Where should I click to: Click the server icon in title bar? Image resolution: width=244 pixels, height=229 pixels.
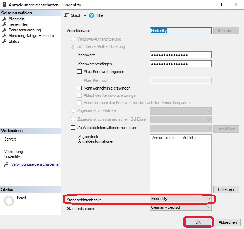(4, 5)
